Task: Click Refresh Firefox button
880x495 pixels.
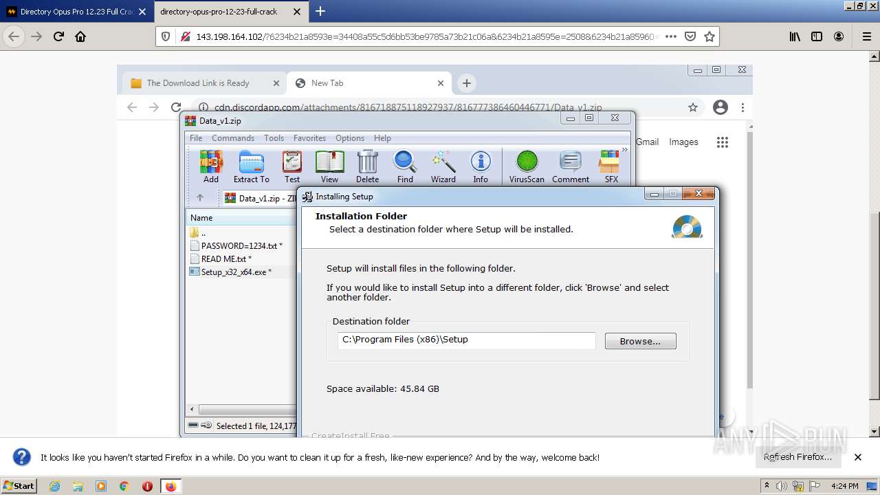Action: (x=797, y=457)
